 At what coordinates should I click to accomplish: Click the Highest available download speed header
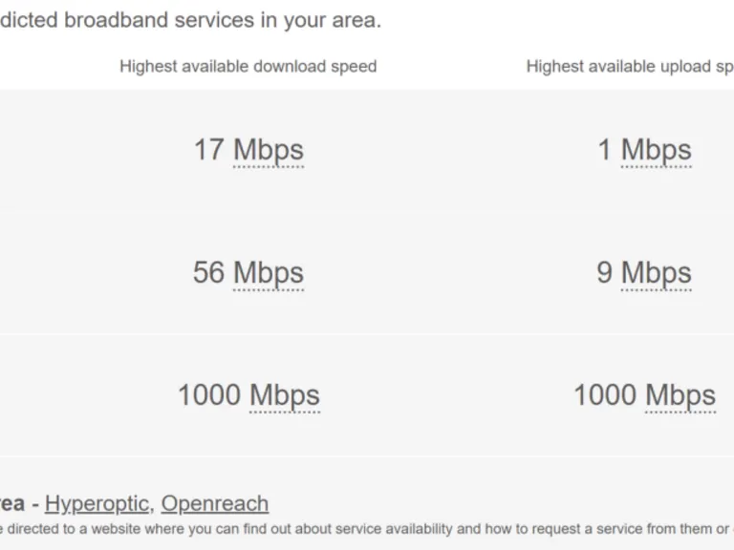point(248,66)
